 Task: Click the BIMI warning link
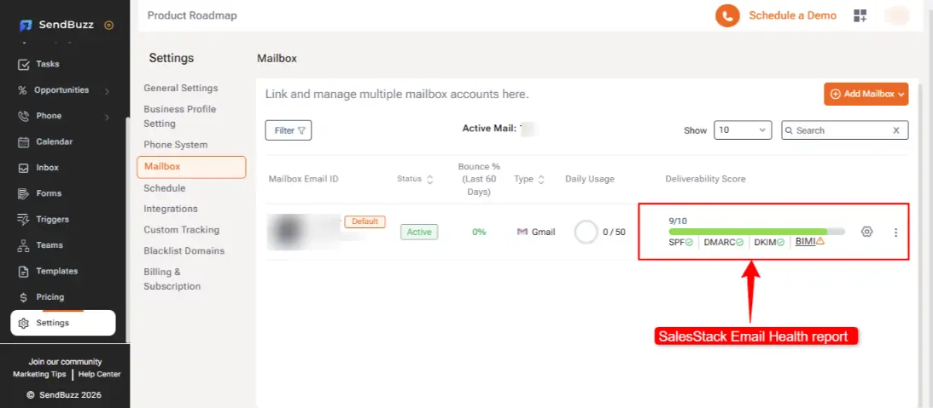pyautogui.click(x=810, y=242)
